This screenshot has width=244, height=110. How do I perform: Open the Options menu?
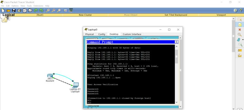coord(15,6)
